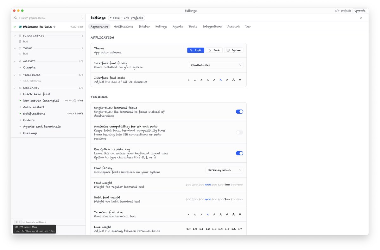Focus the Filter processes search field
Screen dimensions: 380x250
(x=48, y=18)
